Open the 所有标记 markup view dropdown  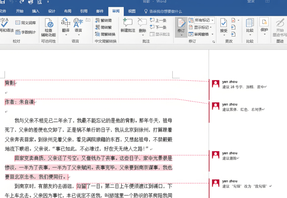click(x=204, y=20)
